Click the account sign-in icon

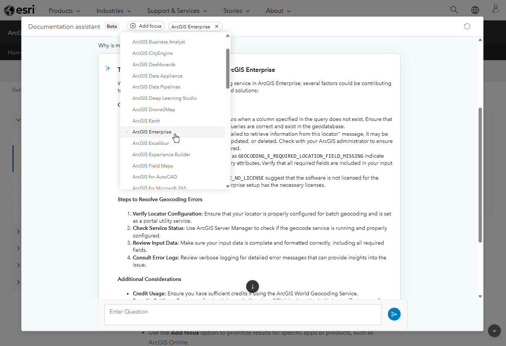pos(495,10)
